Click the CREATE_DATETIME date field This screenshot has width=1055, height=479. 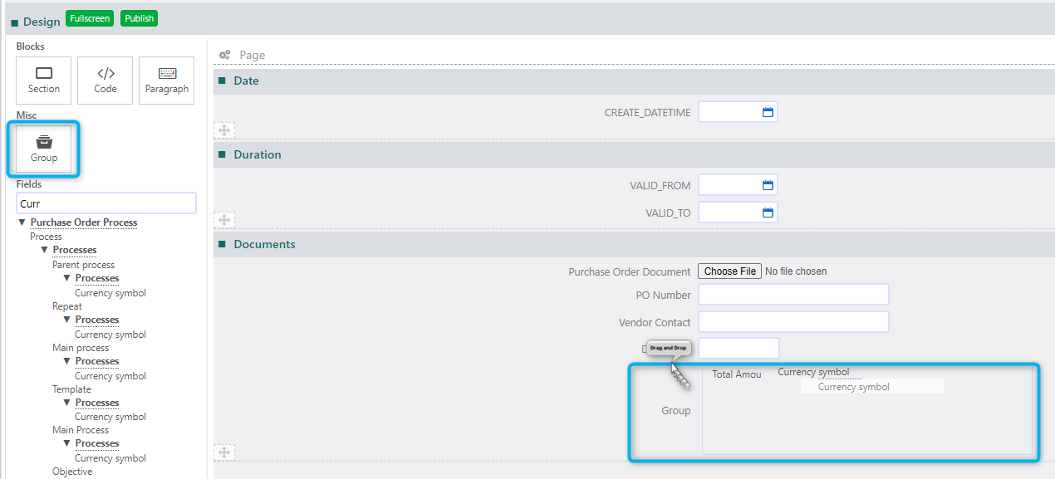pos(738,112)
